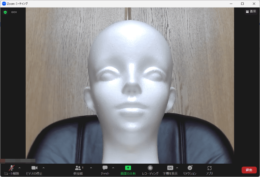
Task: Start recording (レコーディング)
Action: (150, 170)
